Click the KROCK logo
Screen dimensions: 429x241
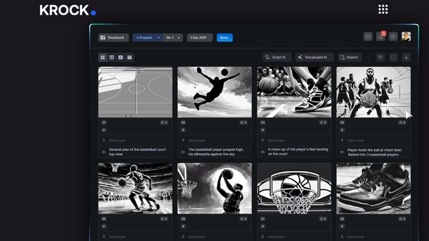pyautogui.click(x=68, y=10)
